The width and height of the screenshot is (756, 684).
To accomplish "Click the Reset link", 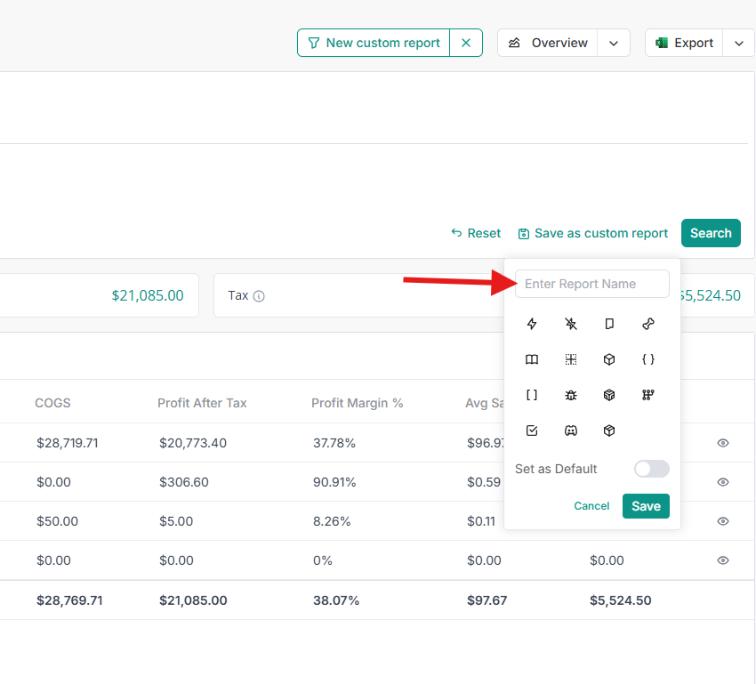I will [x=476, y=233].
